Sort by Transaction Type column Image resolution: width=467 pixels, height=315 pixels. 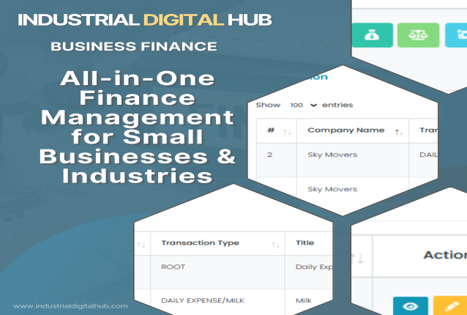pyautogui.click(x=275, y=245)
